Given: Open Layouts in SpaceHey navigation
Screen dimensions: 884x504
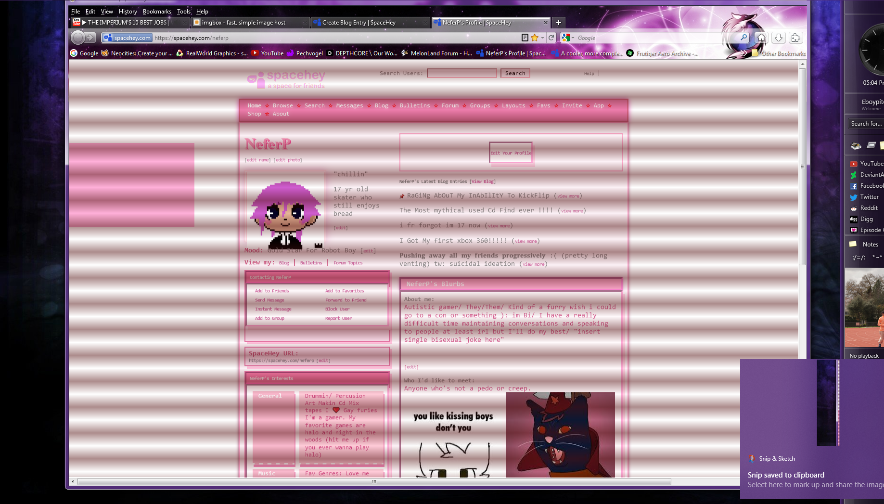Looking at the screenshot, I should pos(513,105).
